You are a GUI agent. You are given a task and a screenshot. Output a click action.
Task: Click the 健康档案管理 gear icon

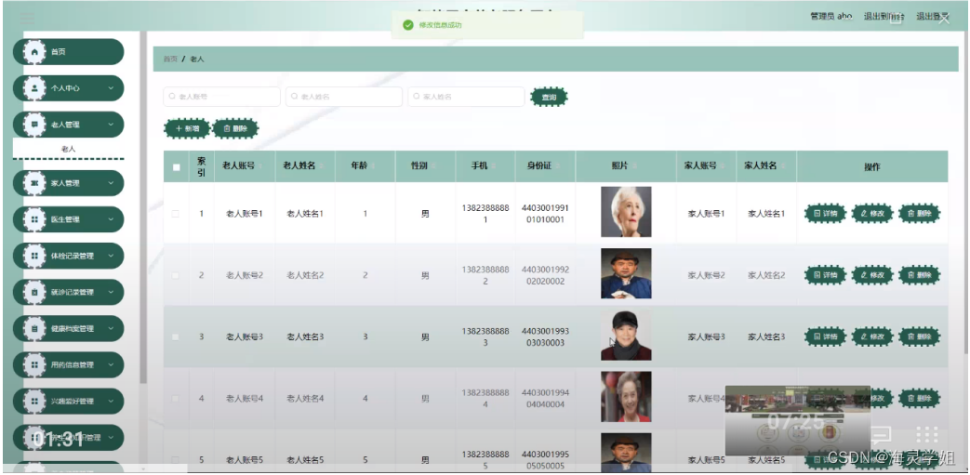34,328
